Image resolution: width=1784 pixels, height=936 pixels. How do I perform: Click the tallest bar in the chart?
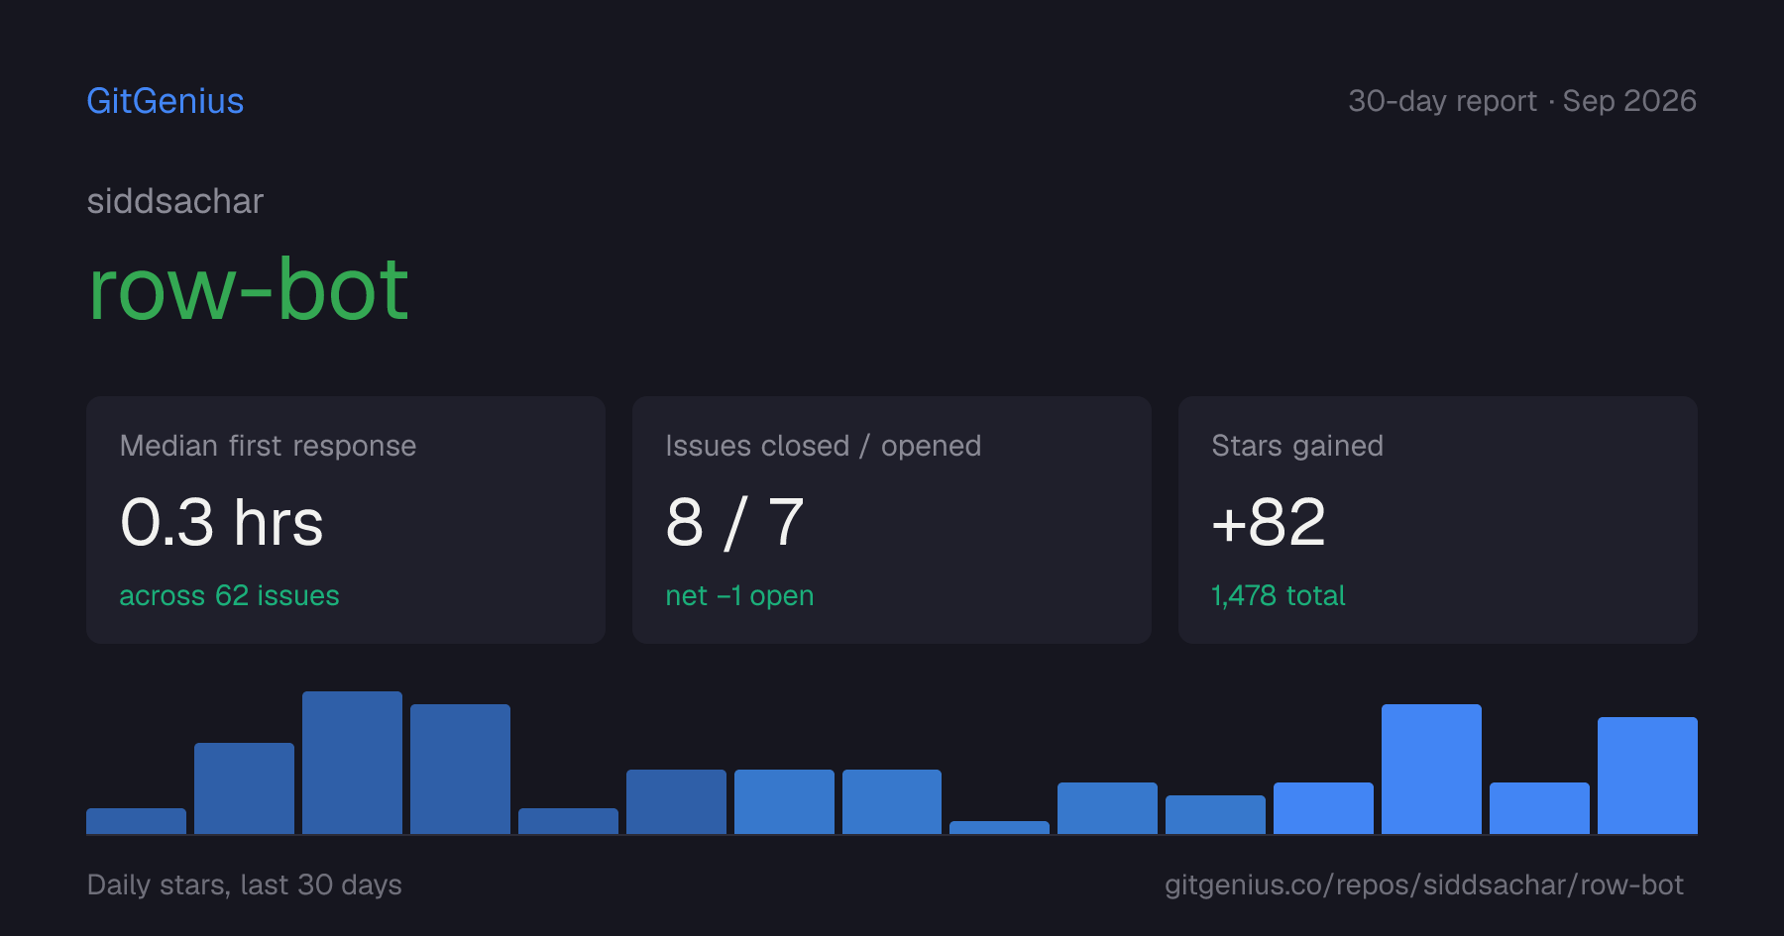pyautogui.click(x=352, y=763)
